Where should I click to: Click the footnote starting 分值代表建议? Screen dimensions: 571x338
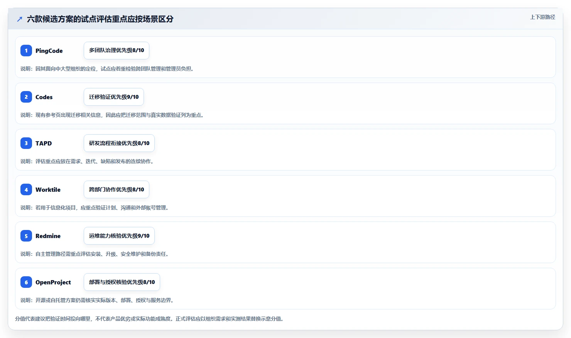coord(150,319)
